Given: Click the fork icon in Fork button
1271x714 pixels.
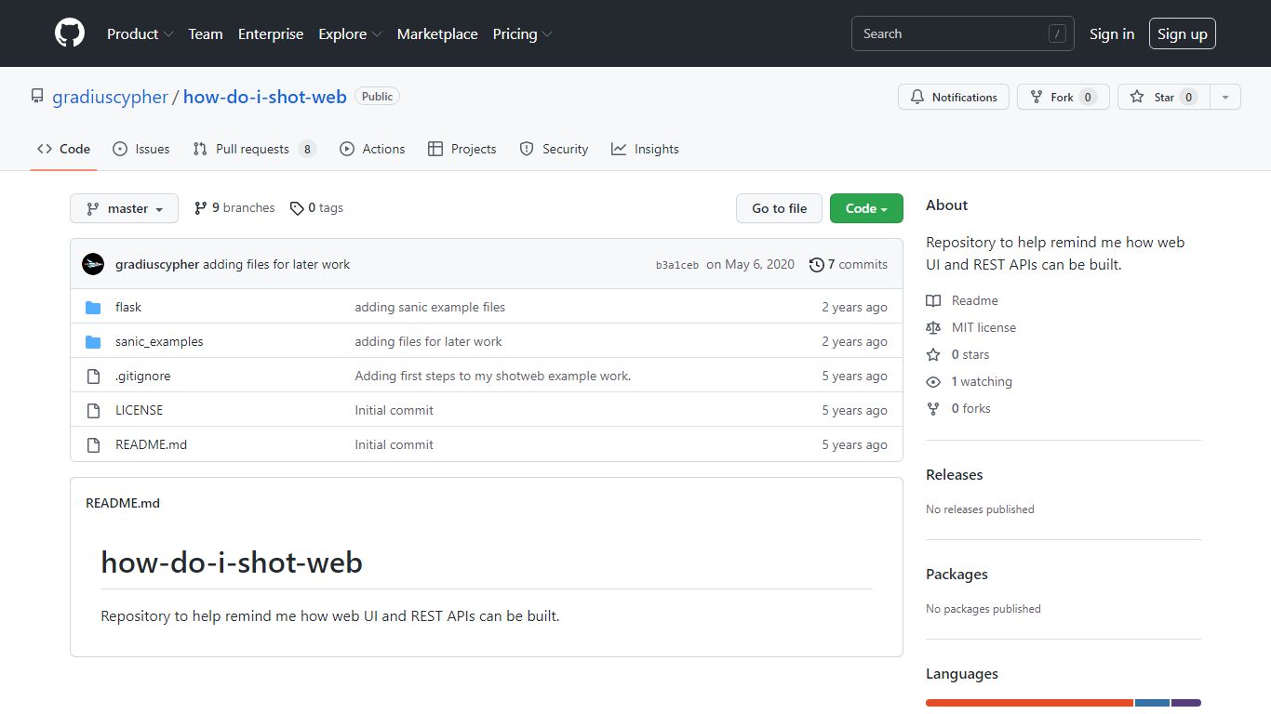Looking at the screenshot, I should pos(1037,97).
